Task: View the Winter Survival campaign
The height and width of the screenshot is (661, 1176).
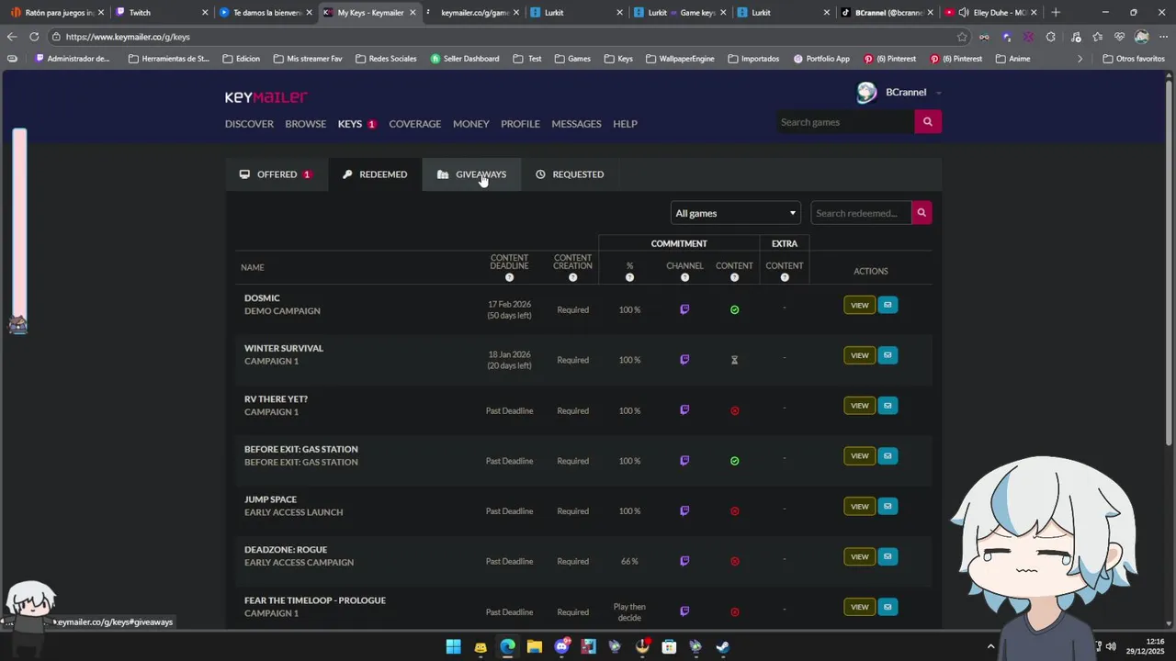Action: (859, 355)
